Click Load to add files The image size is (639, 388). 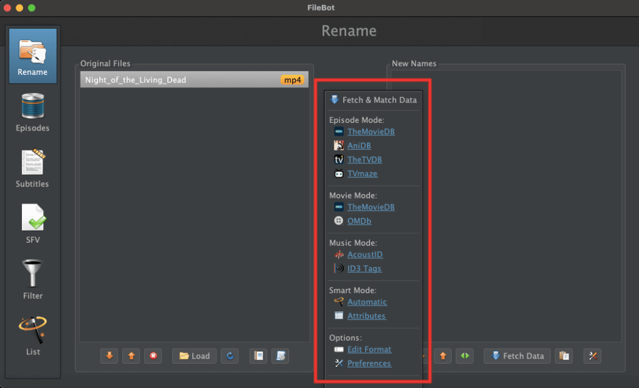point(195,356)
